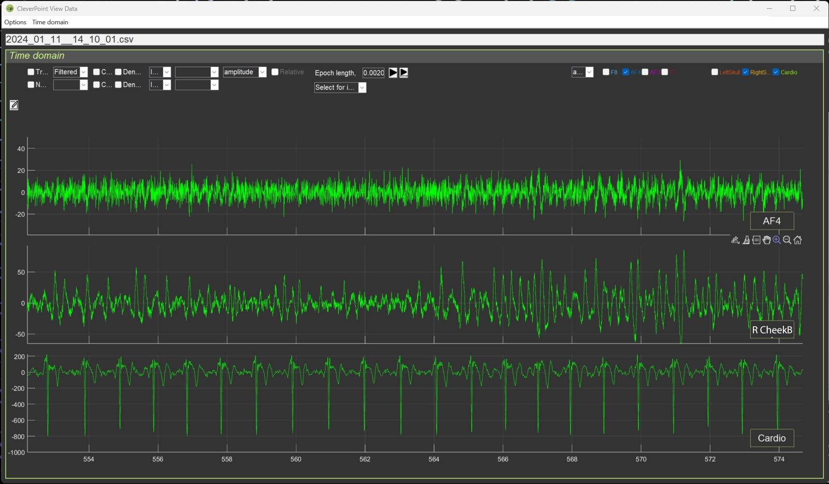Step epoch forward with first arrow button

(393, 73)
